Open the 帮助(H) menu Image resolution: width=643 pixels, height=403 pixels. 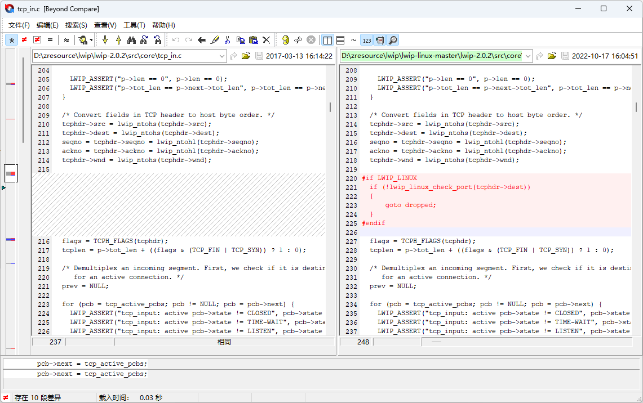coord(163,25)
